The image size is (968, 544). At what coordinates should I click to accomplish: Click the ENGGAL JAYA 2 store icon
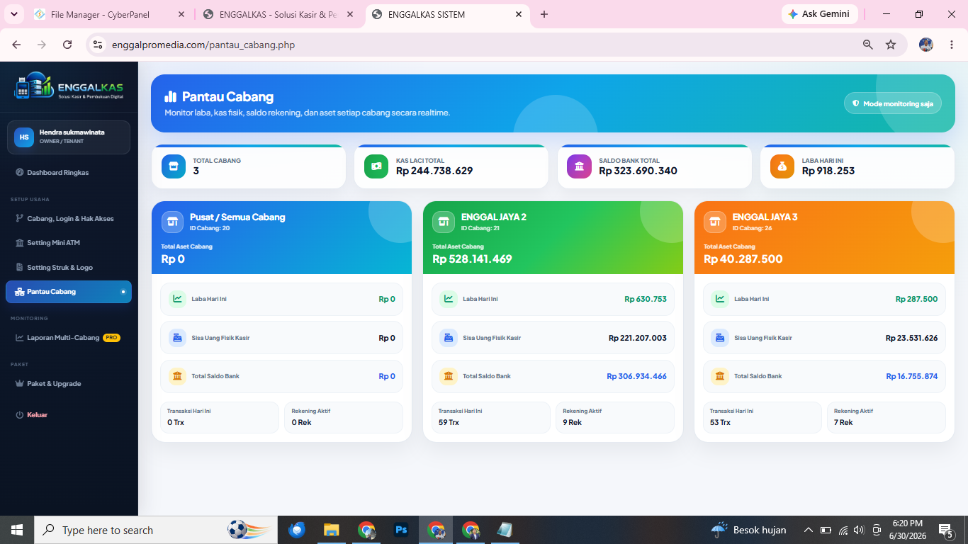click(x=444, y=222)
